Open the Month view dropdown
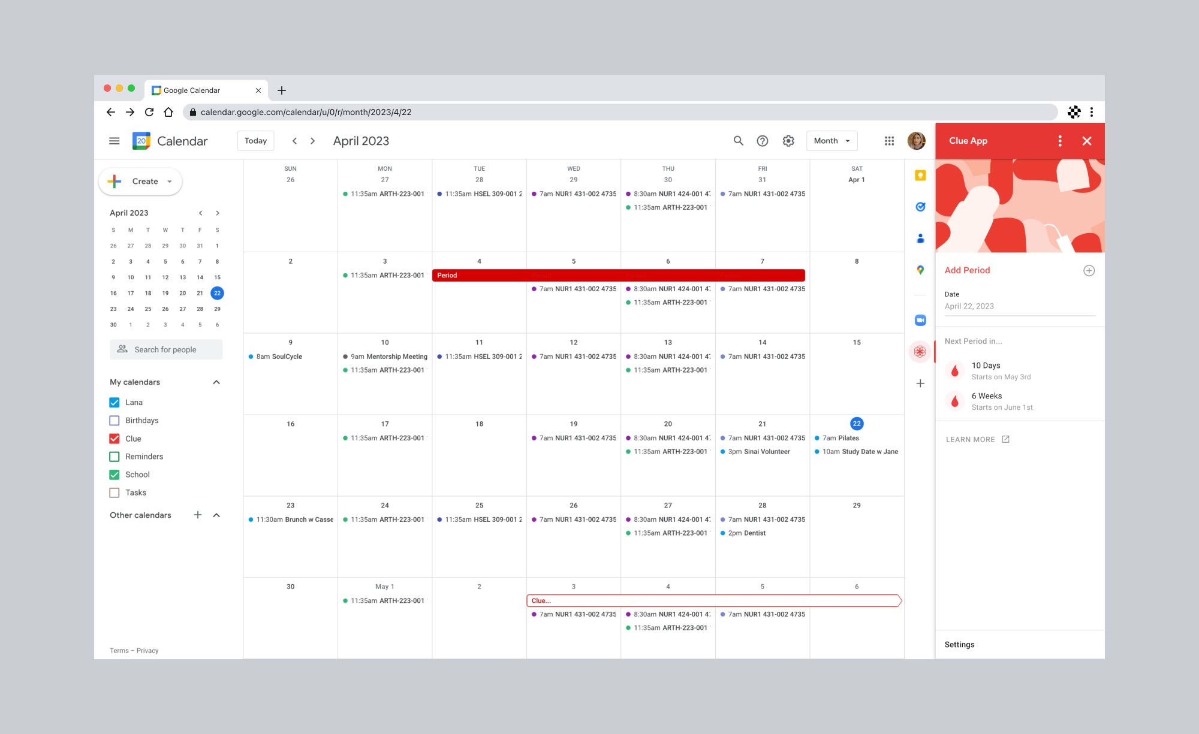 tap(832, 141)
